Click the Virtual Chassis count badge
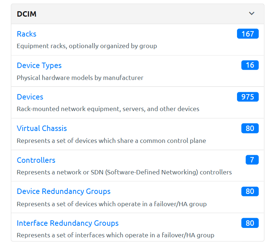This screenshot has width=275, height=246. pyautogui.click(x=250, y=128)
